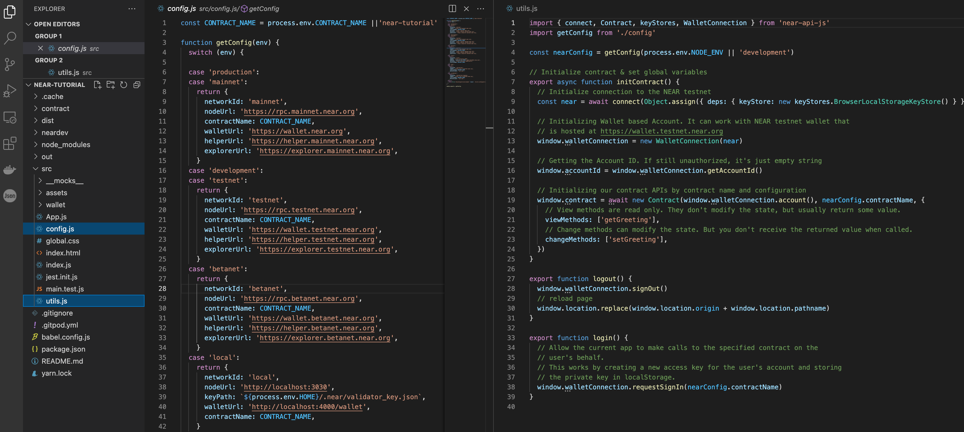Open the Source Control view

coord(10,64)
